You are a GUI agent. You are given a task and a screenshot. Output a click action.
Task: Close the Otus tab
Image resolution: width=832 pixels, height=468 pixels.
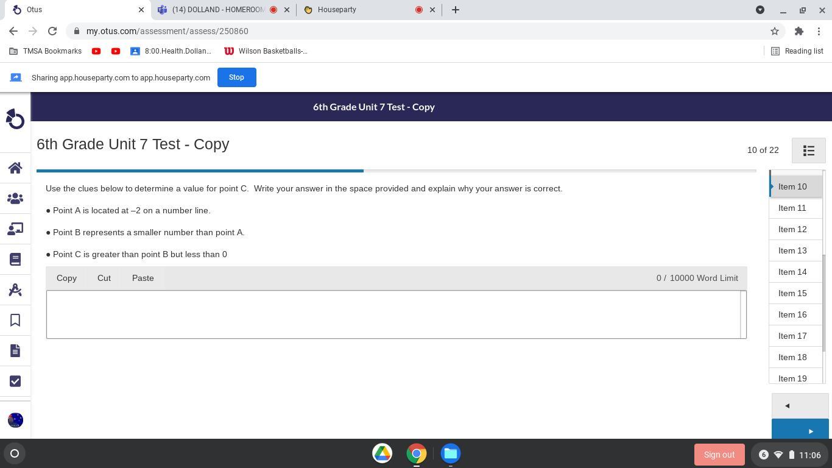pos(141,10)
